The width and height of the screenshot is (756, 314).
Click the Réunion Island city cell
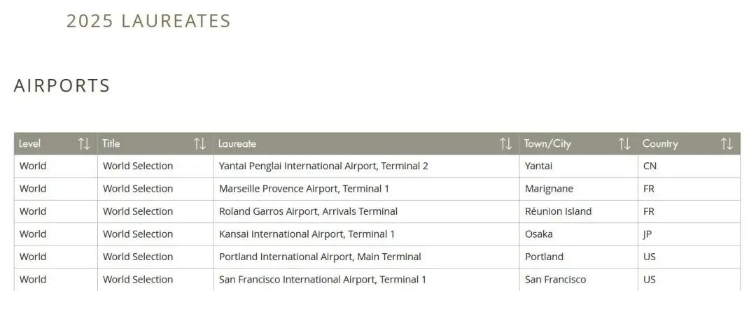point(558,211)
